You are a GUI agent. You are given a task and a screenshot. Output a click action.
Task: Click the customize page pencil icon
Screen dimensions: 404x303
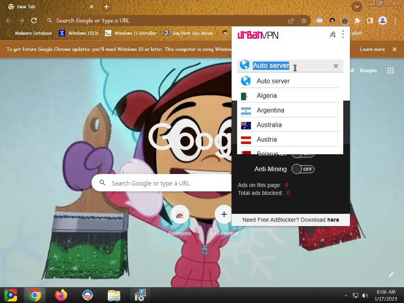(391, 275)
